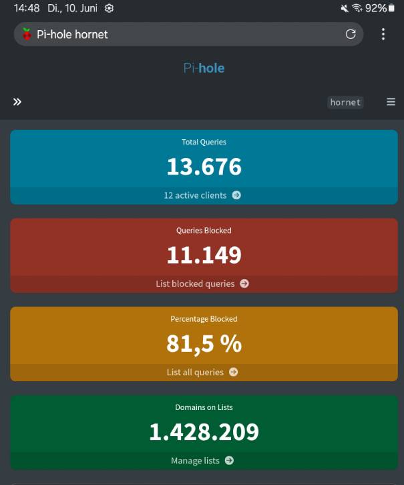Screen dimensions: 404x485
Task: Tap the Pi-hole hornet address bar
Action: (x=188, y=34)
